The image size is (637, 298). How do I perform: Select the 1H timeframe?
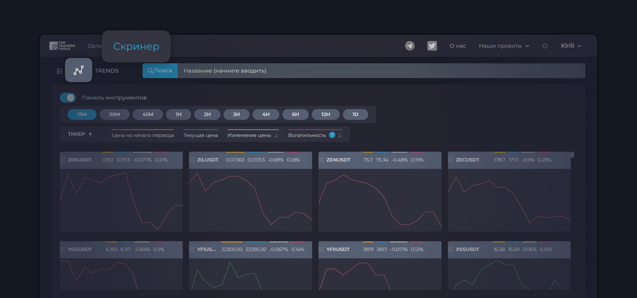click(x=178, y=114)
